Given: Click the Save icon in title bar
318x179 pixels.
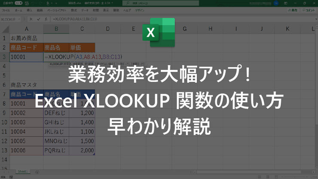Looking at the screenshot, I should tap(27, 3).
